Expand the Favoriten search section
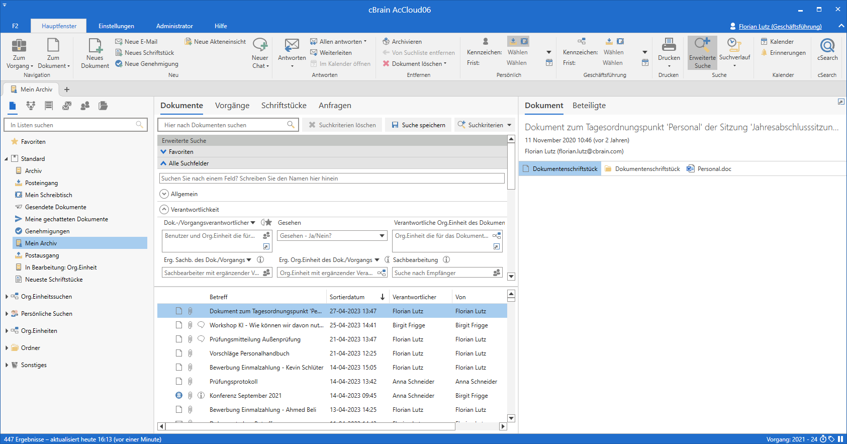 coord(163,152)
